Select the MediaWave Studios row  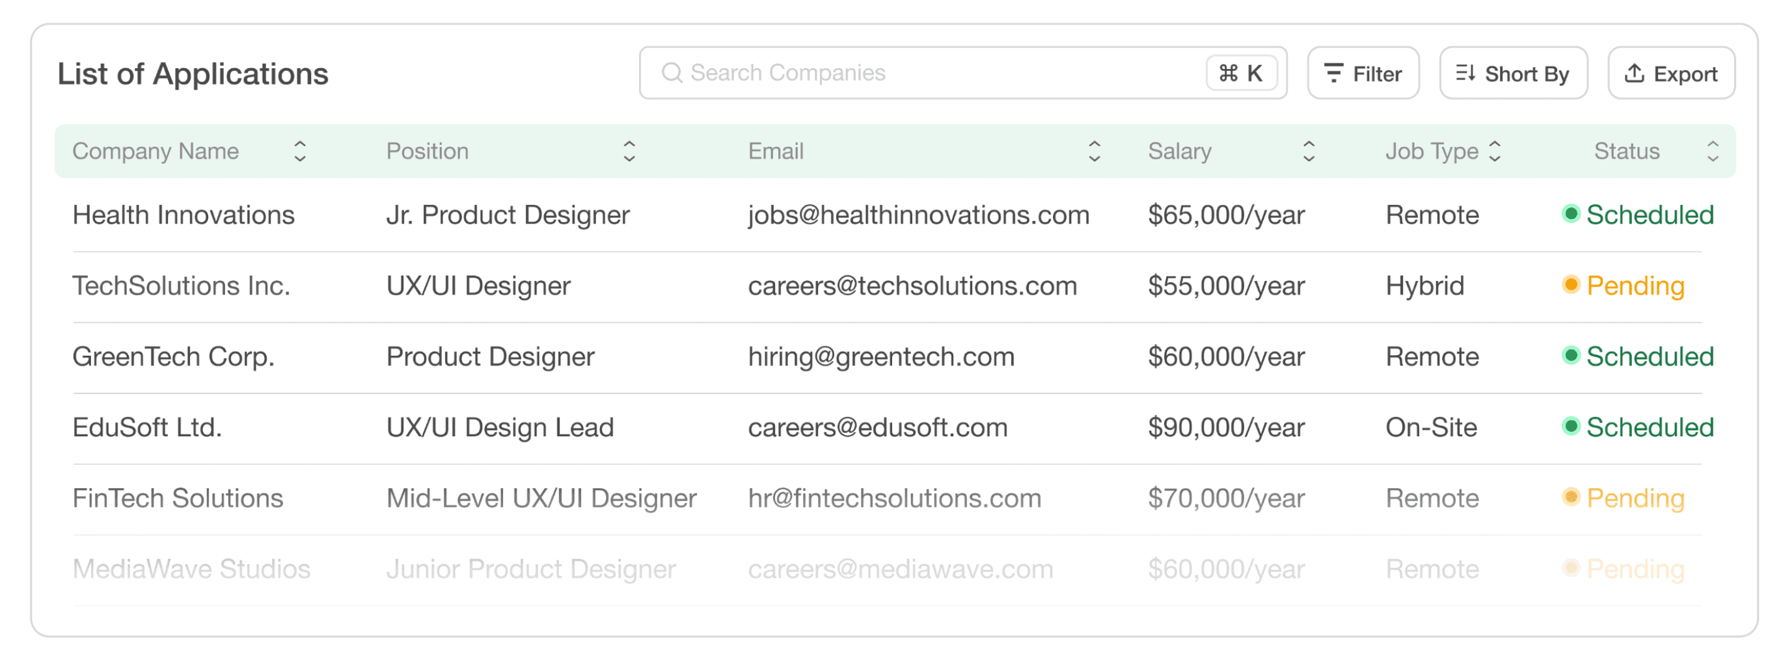coord(888,570)
